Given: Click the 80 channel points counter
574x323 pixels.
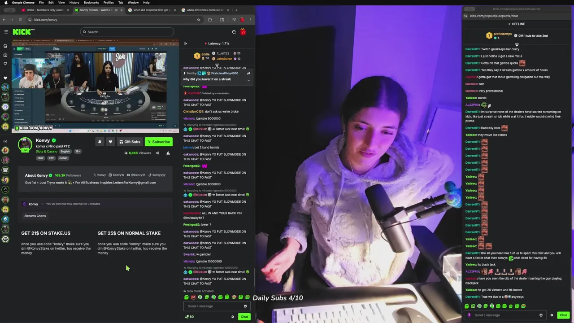Looking at the screenshot, I should coord(189,317).
